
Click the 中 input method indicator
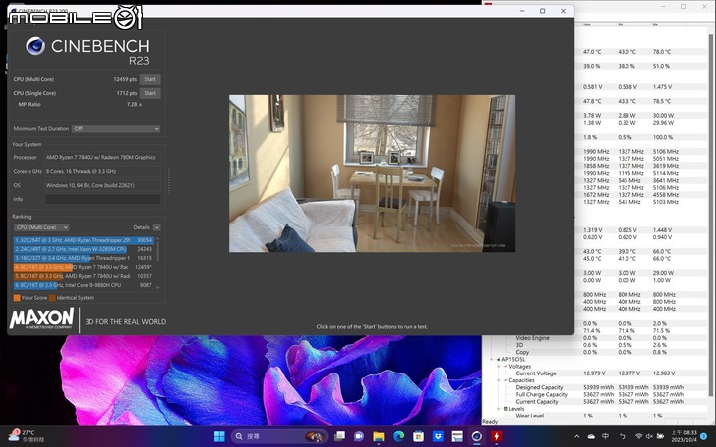605,436
